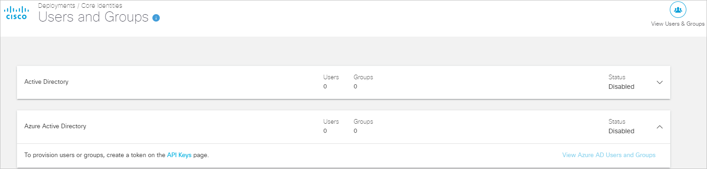Image resolution: width=707 pixels, height=169 pixels.
Task: Click the Active Directory Users count
Action: 325,87
